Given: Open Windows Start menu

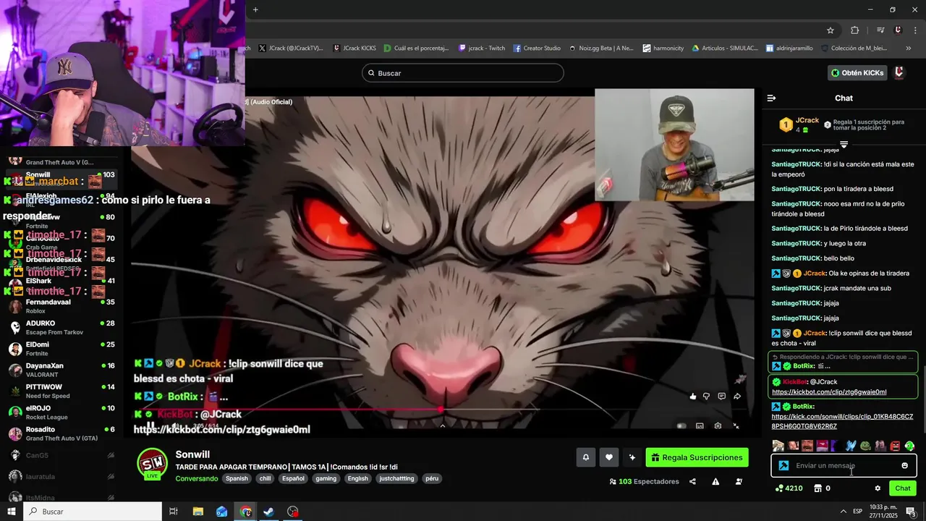Looking at the screenshot, I should click(x=12, y=512).
